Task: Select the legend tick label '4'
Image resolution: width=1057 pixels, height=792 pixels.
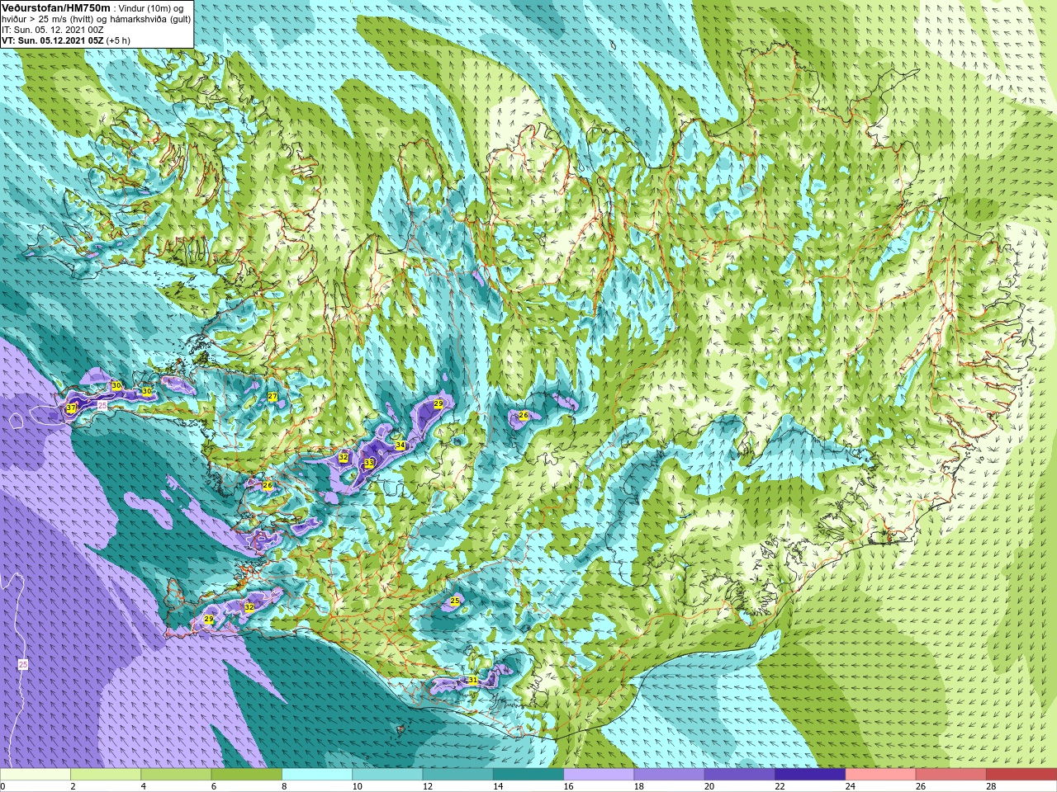Action: point(143,786)
